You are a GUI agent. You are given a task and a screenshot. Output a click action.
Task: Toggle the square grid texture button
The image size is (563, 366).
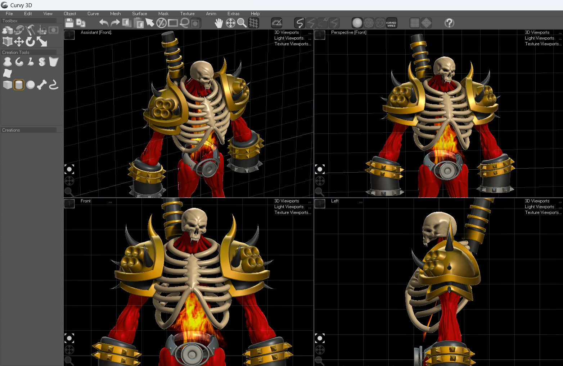[415, 23]
